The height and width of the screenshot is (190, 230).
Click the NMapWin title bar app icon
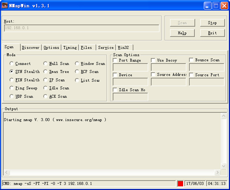click(5, 5)
